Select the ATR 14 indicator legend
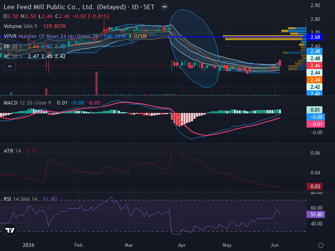Image resolution: width=335 pixels, height=251 pixels. pos(12,151)
